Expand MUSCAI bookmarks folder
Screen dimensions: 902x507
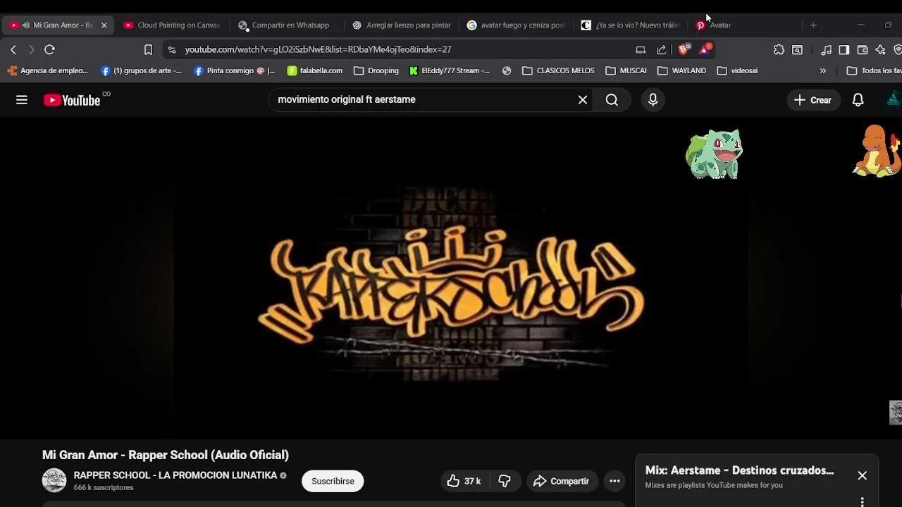pyautogui.click(x=626, y=70)
